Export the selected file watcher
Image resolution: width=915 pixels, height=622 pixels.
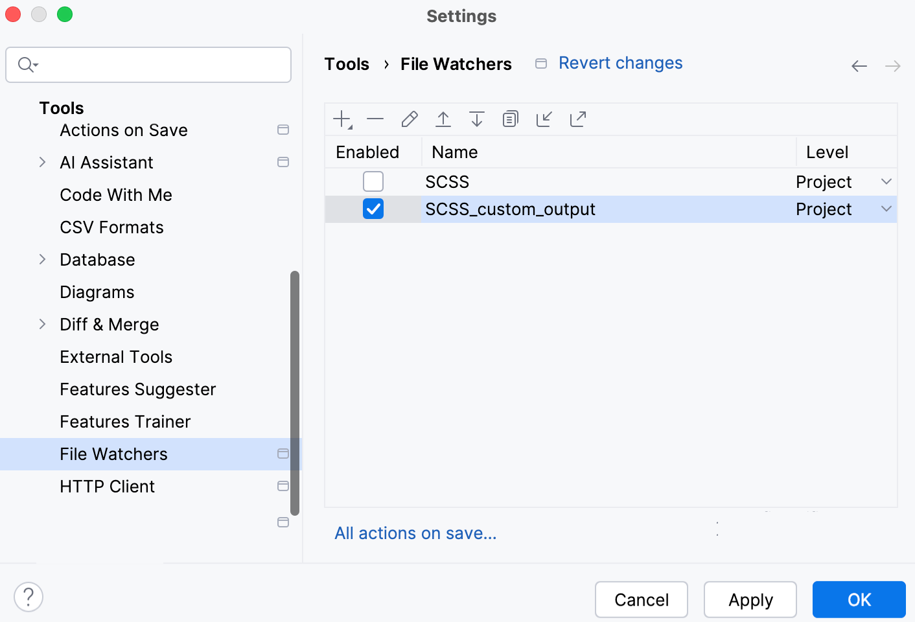tap(577, 119)
